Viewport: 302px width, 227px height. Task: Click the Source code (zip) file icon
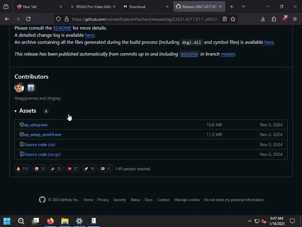click(22, 144)
